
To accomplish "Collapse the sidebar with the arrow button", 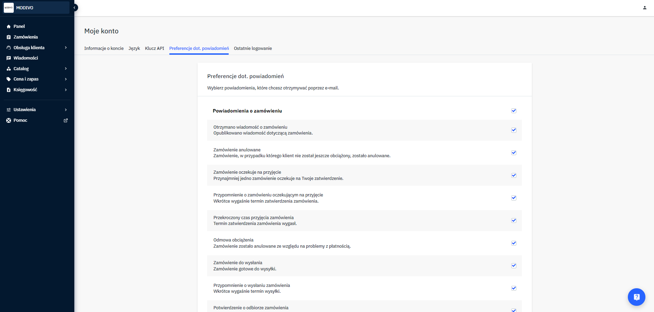I will coord(74,7).
